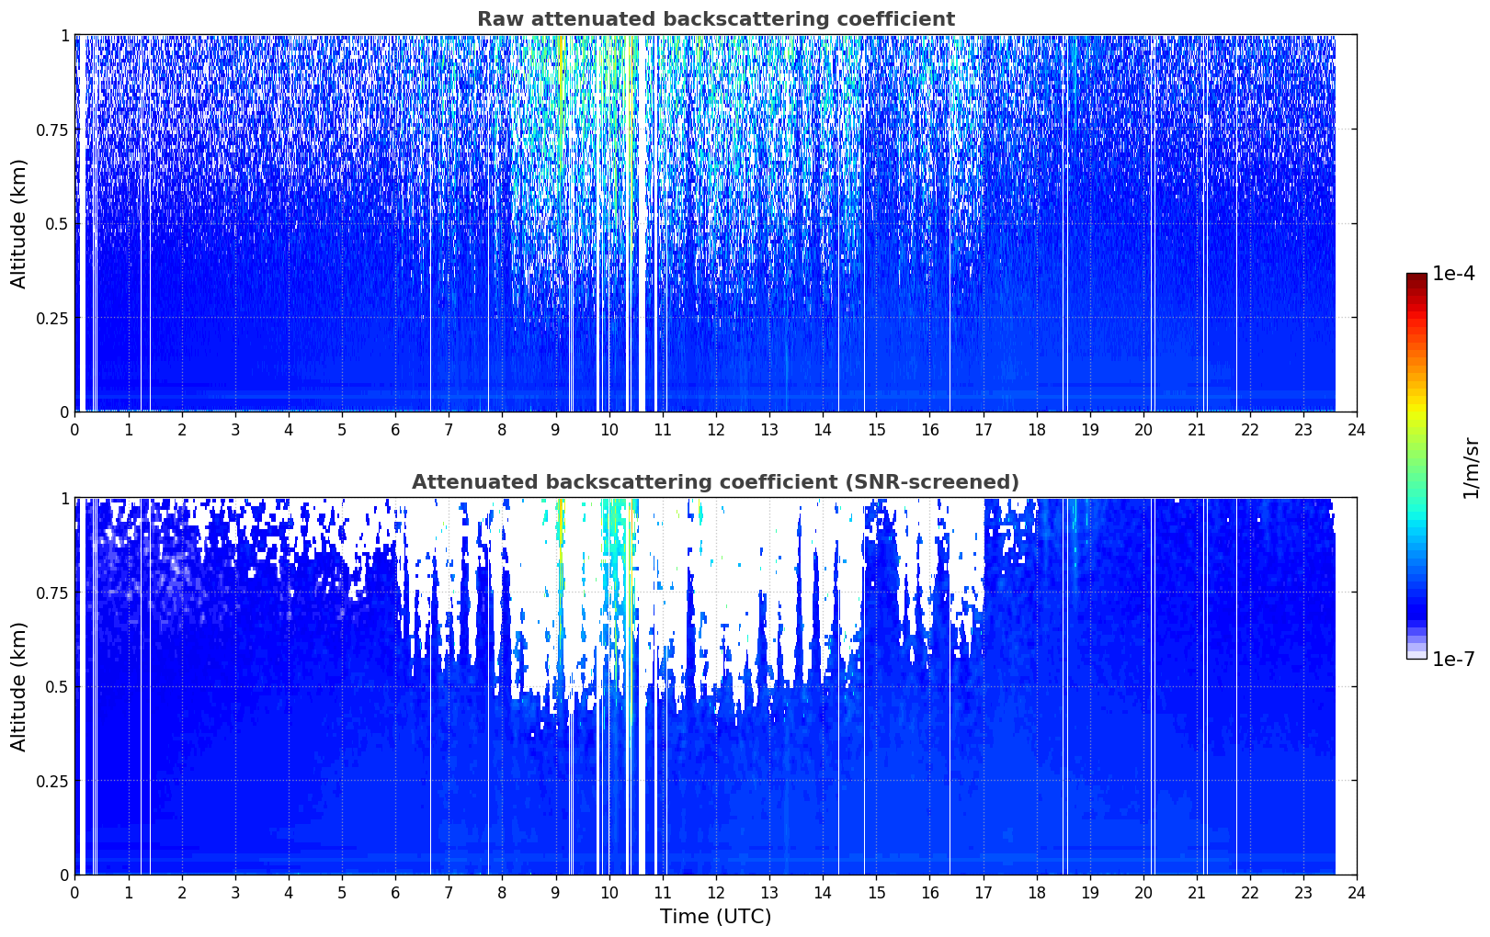The width and height of the screenshot is (1490, 937).
Task: Click altitude tick "0.25" on the SNR-screened plot
Action: point(53,781)
